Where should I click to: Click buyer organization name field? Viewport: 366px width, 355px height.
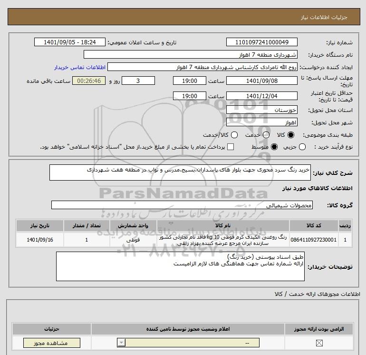point(191,54)
